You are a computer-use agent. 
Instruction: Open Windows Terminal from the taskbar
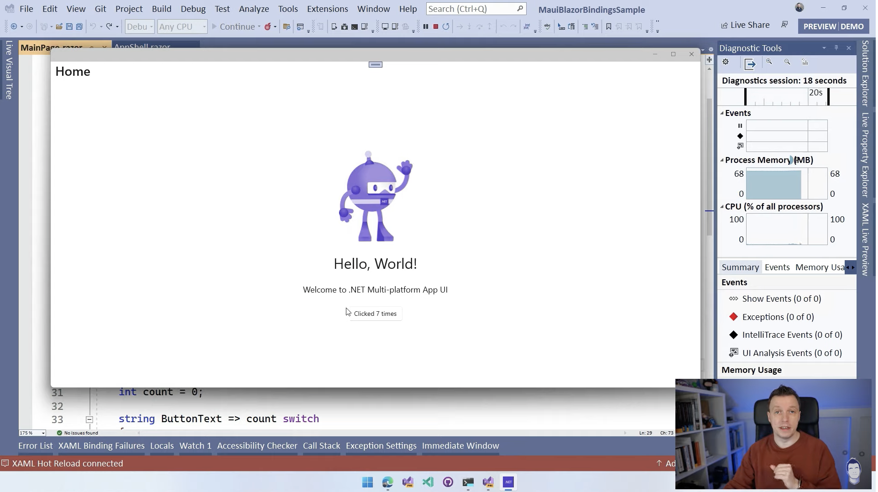[468, 482]
